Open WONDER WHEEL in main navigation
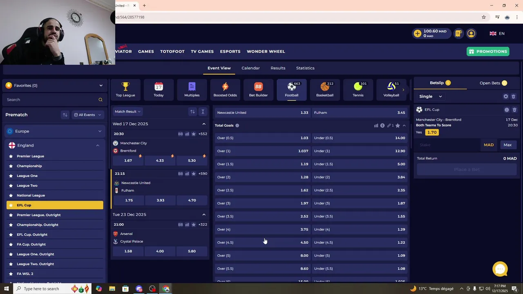The image size is (523, 294). click(266, 51)
